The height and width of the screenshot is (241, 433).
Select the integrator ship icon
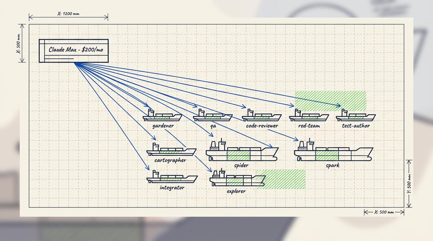click(172, 177)
